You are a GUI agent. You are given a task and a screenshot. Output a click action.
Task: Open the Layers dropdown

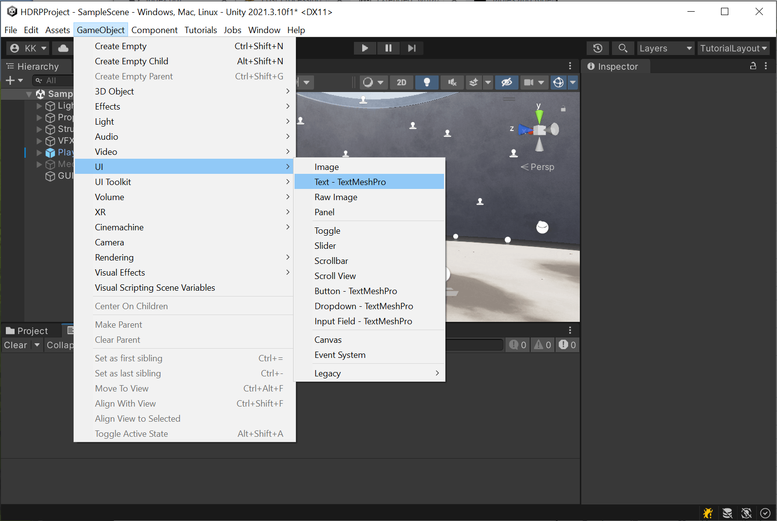click(x=666, y=48)
